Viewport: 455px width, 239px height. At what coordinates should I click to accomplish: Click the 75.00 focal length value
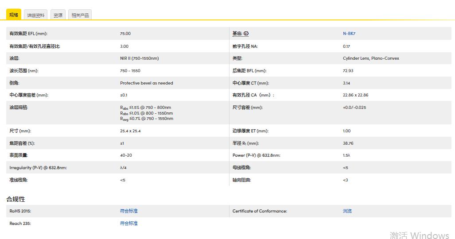pyautogui.click(x=125, y=34)
